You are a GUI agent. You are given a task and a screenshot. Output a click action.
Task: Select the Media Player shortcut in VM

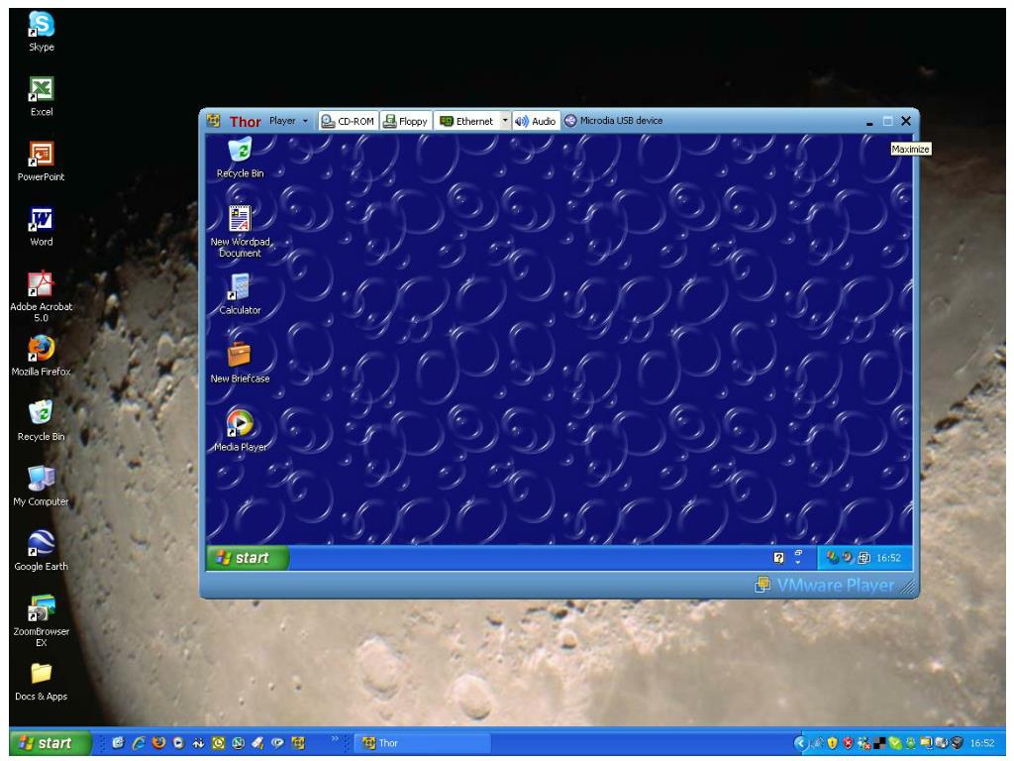pos(240,430)
